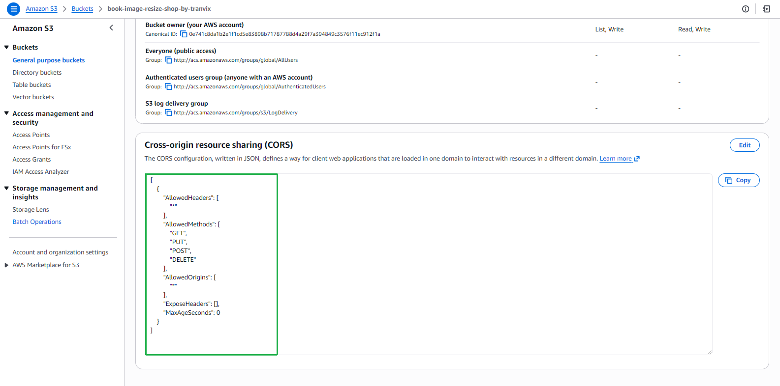Click the "GET" method in the JSON
Viewport: 780px width, 386px height.
178,233
